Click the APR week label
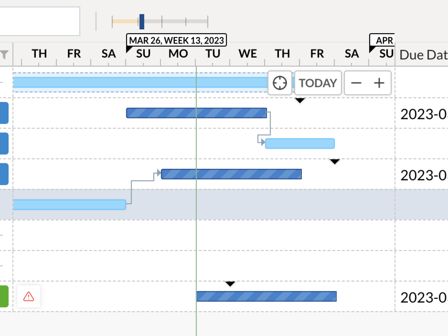This screenshot has height=336, width=448. [384, 40]
